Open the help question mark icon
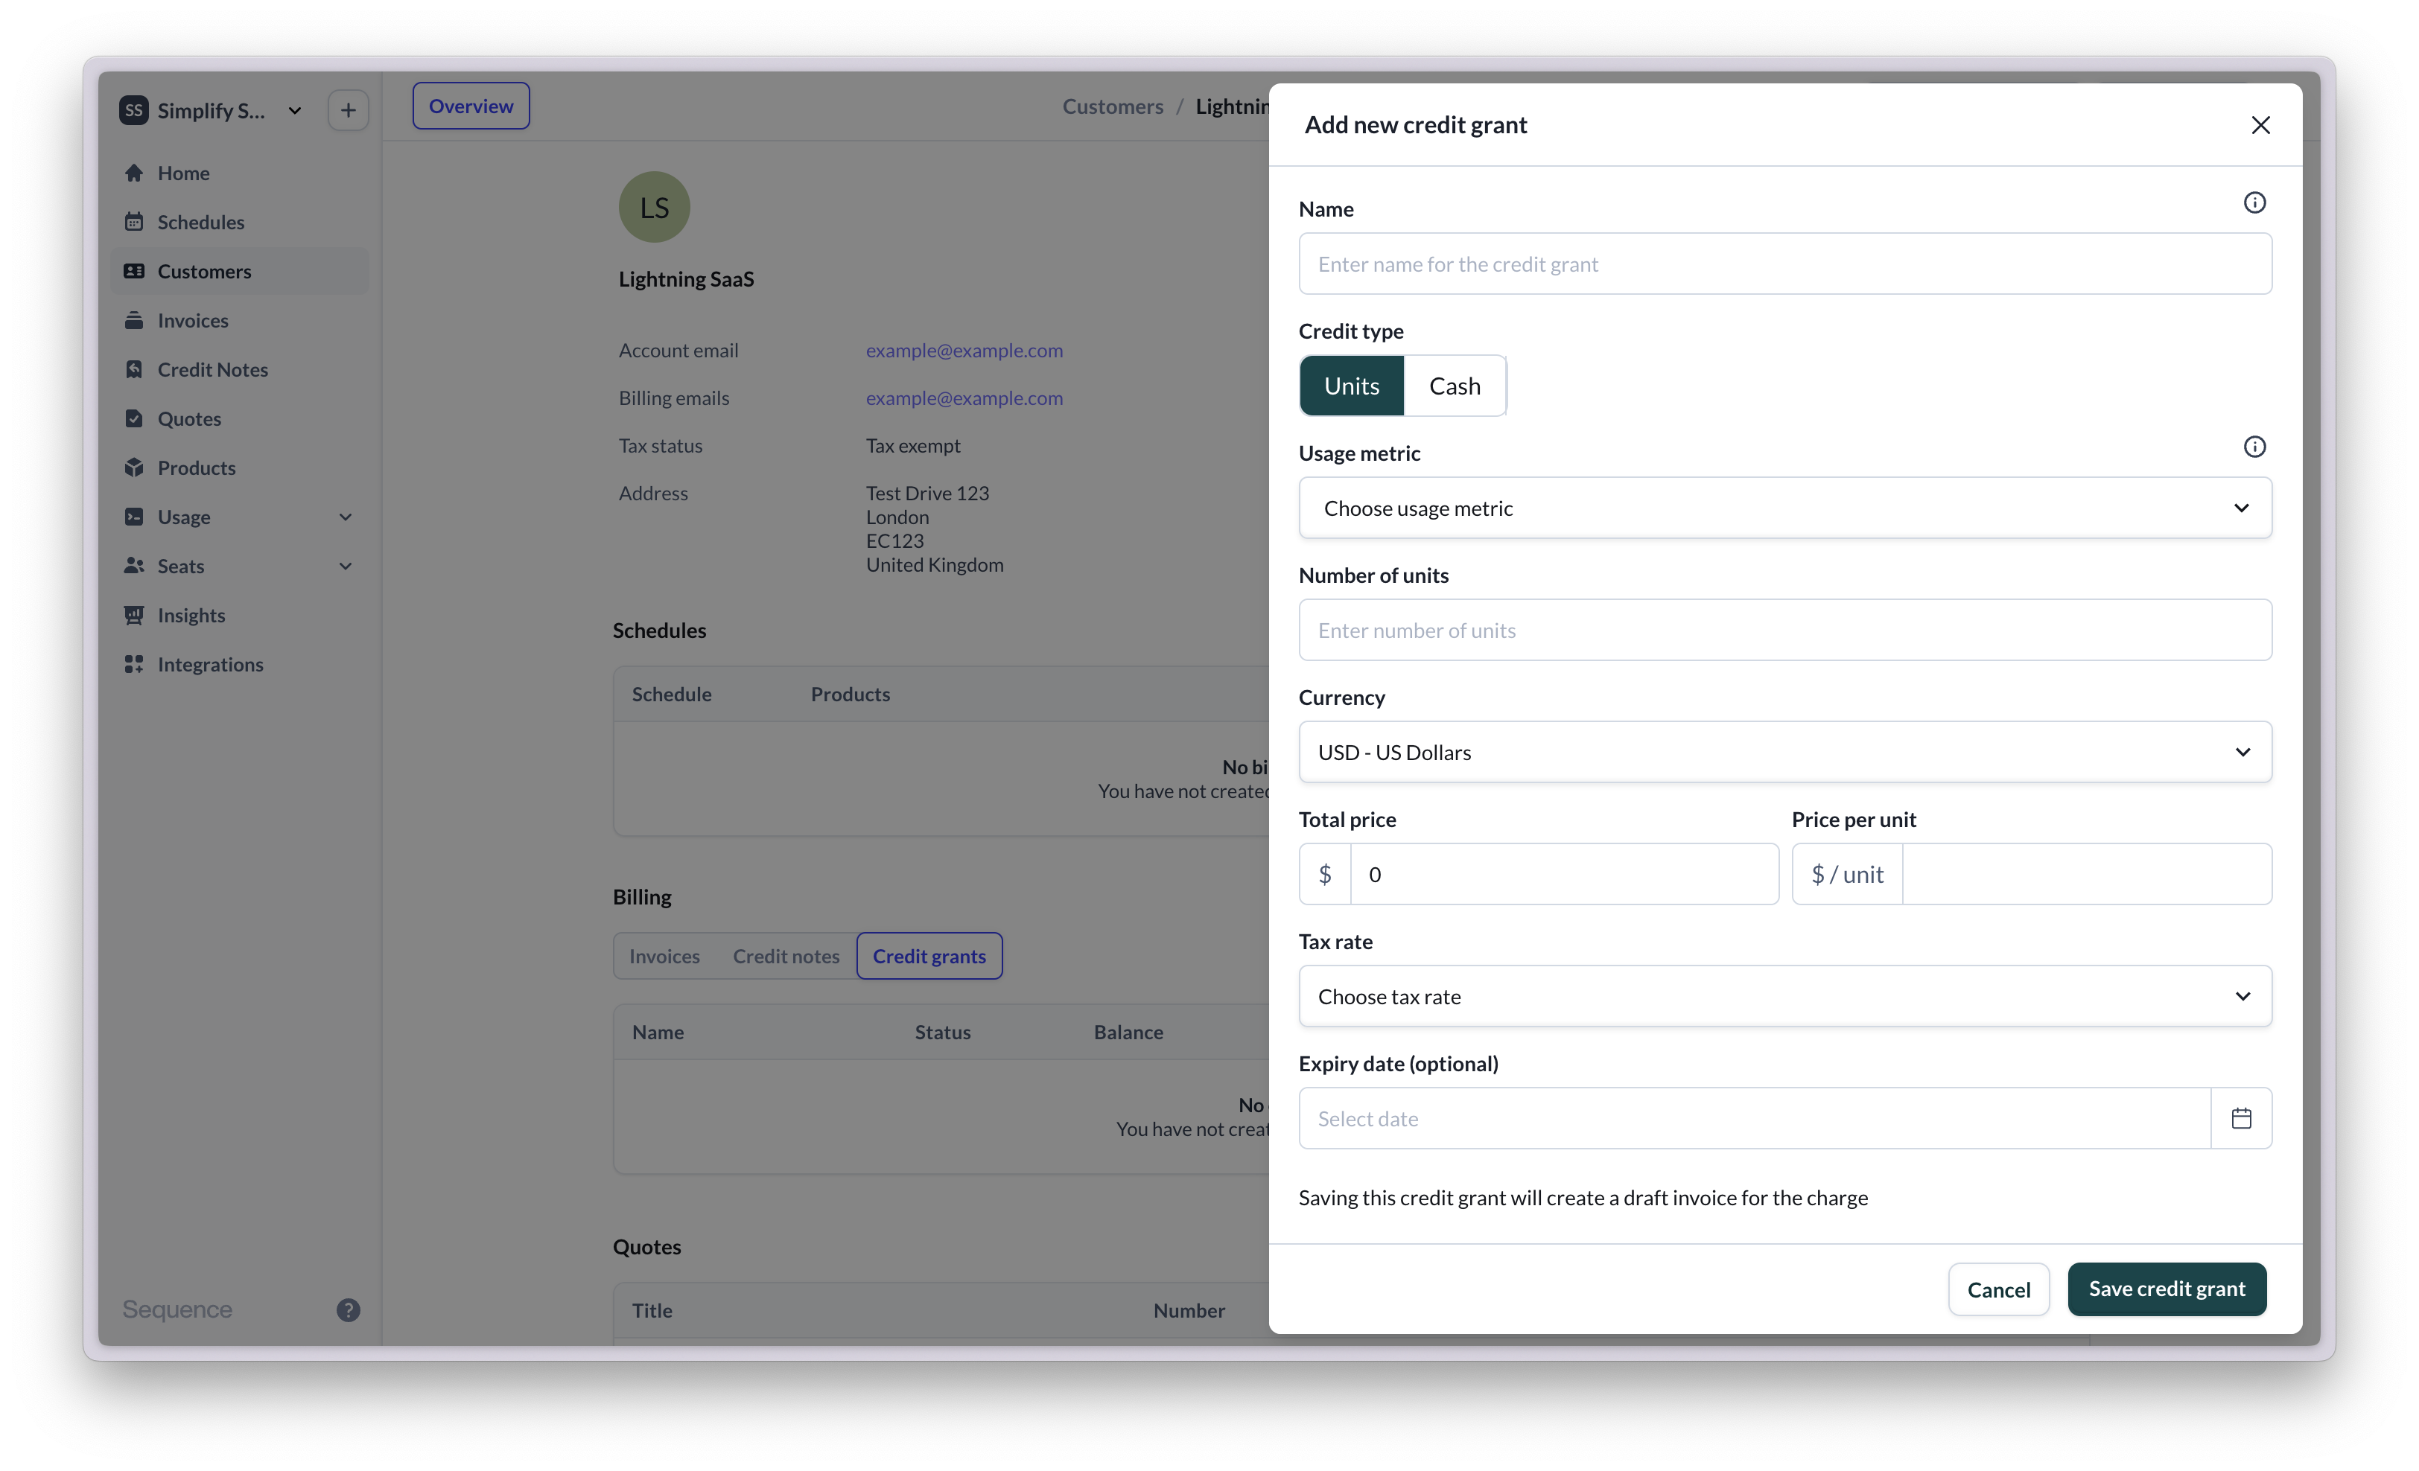Screen dimensions: 2419x1471 [x=349, y=1309]
